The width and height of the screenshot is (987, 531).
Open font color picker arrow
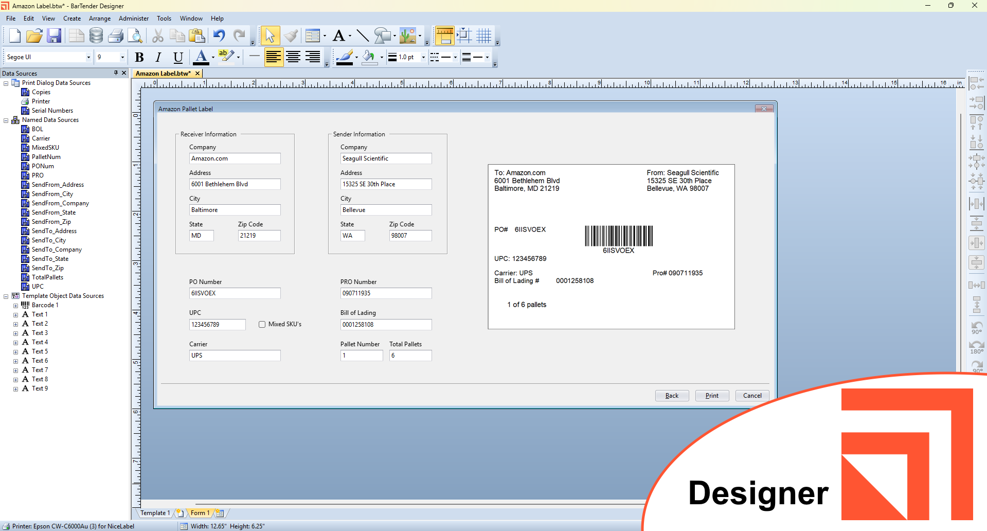213,57
